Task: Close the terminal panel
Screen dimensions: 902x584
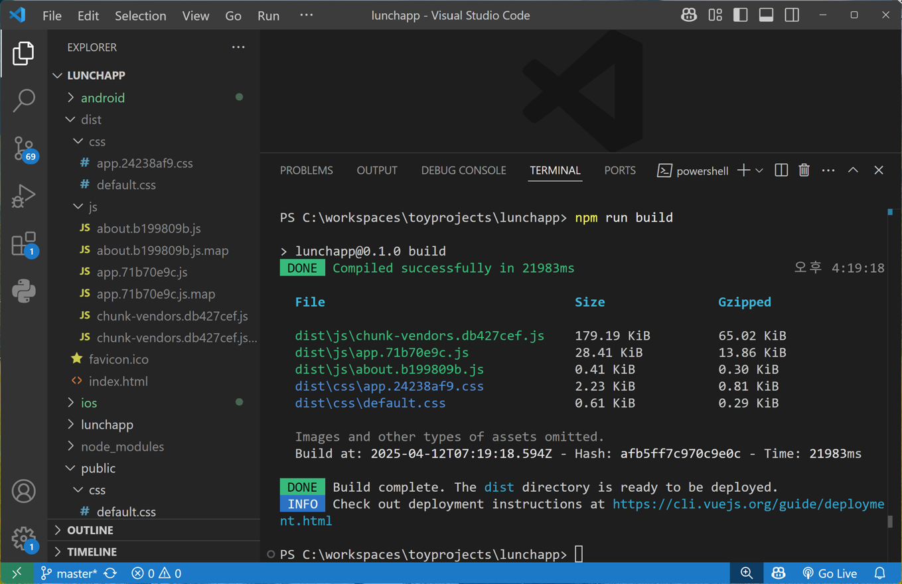Action: tap(879, 171)
